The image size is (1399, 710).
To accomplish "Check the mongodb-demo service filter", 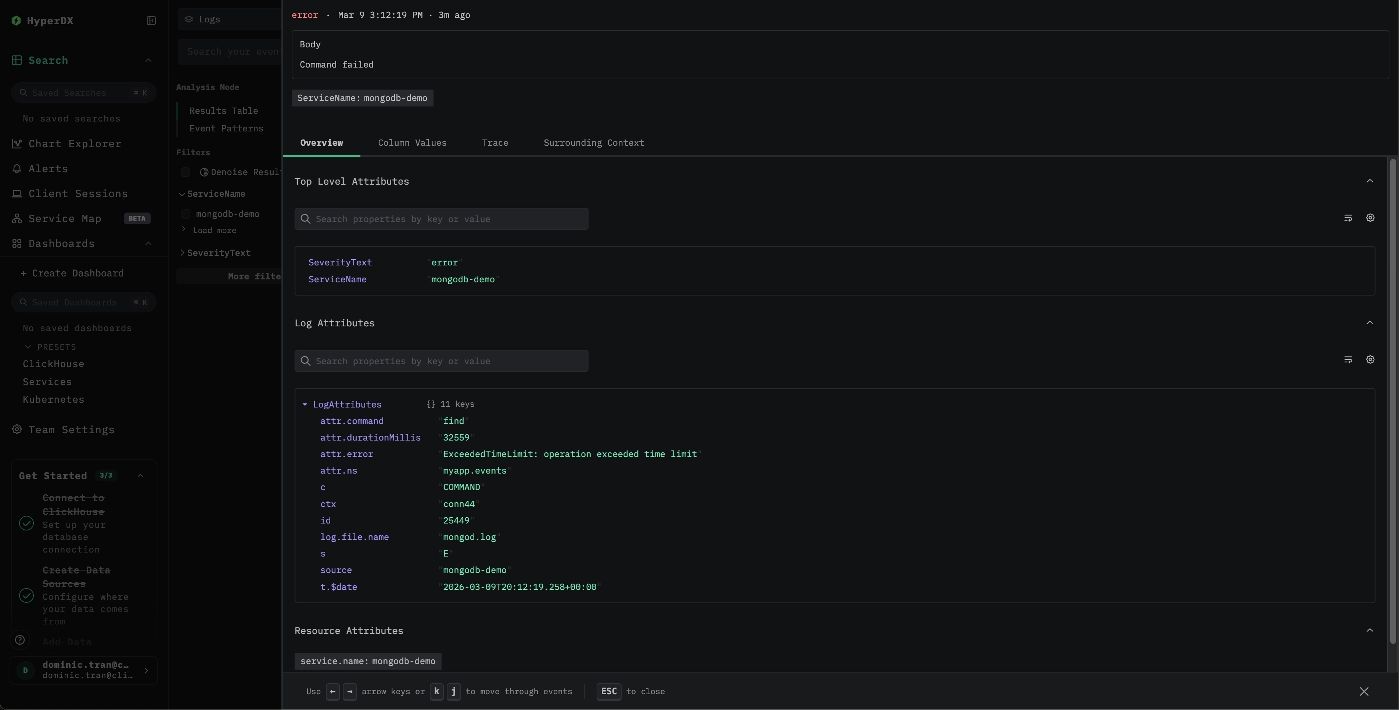I will coord(185,214).
